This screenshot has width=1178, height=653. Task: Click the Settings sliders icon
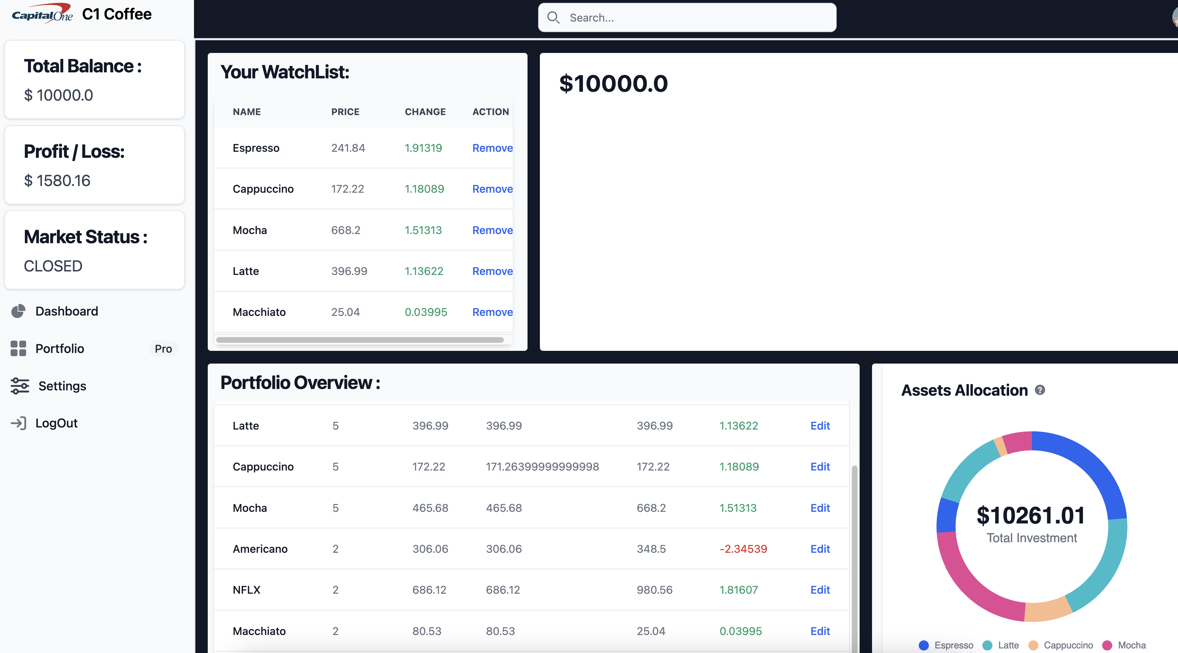coord(20,386)
